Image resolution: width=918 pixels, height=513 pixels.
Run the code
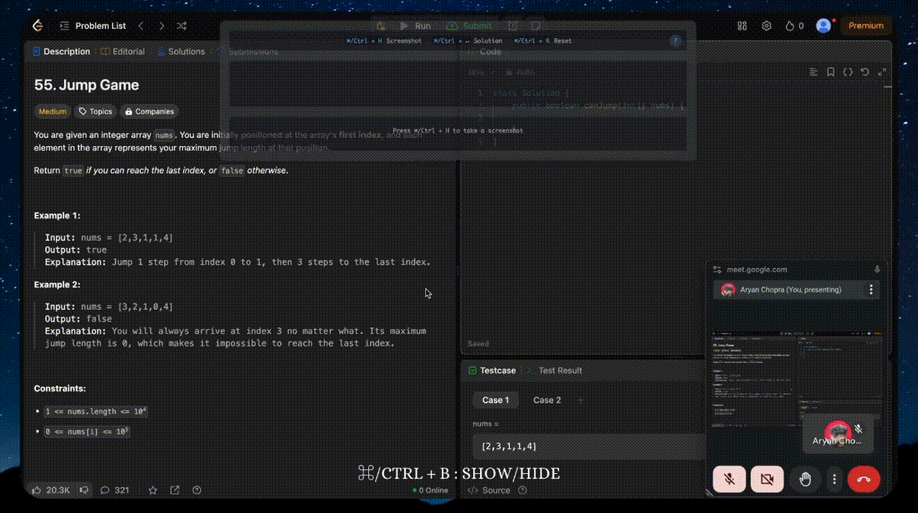(416, 26)
